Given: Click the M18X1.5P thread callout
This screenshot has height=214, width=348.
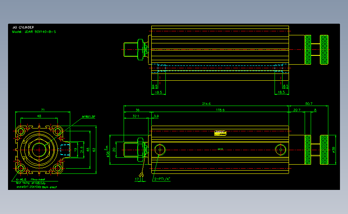Looking at the screenshot, I should pyautogui.click(x=89, y=116).
